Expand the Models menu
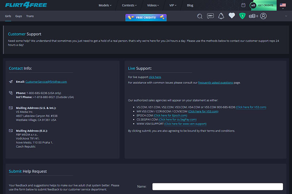This screenshot has height=194, width=292. click(105, 5)
